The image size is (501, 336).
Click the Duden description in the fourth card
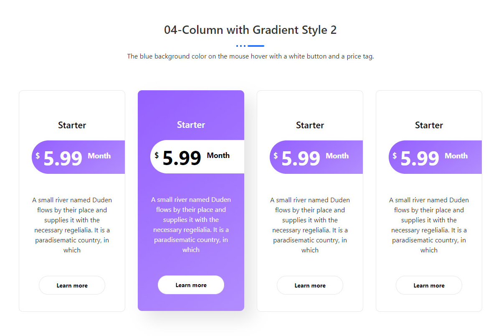[429, 225]
